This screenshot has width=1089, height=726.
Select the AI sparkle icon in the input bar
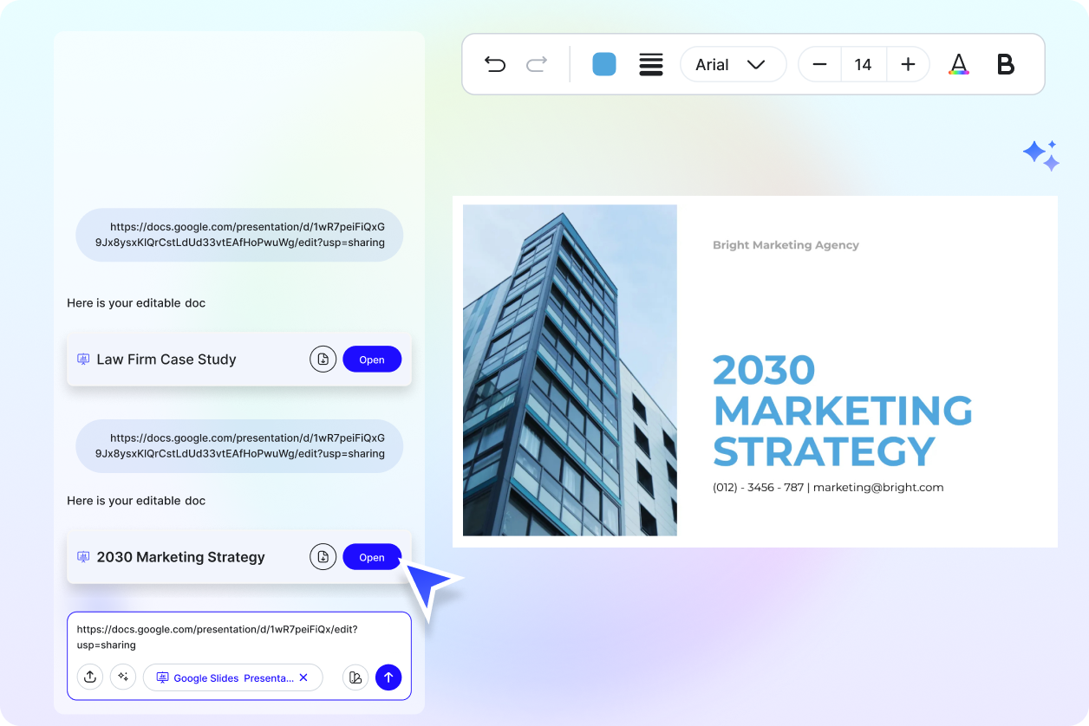coord(123,677)
